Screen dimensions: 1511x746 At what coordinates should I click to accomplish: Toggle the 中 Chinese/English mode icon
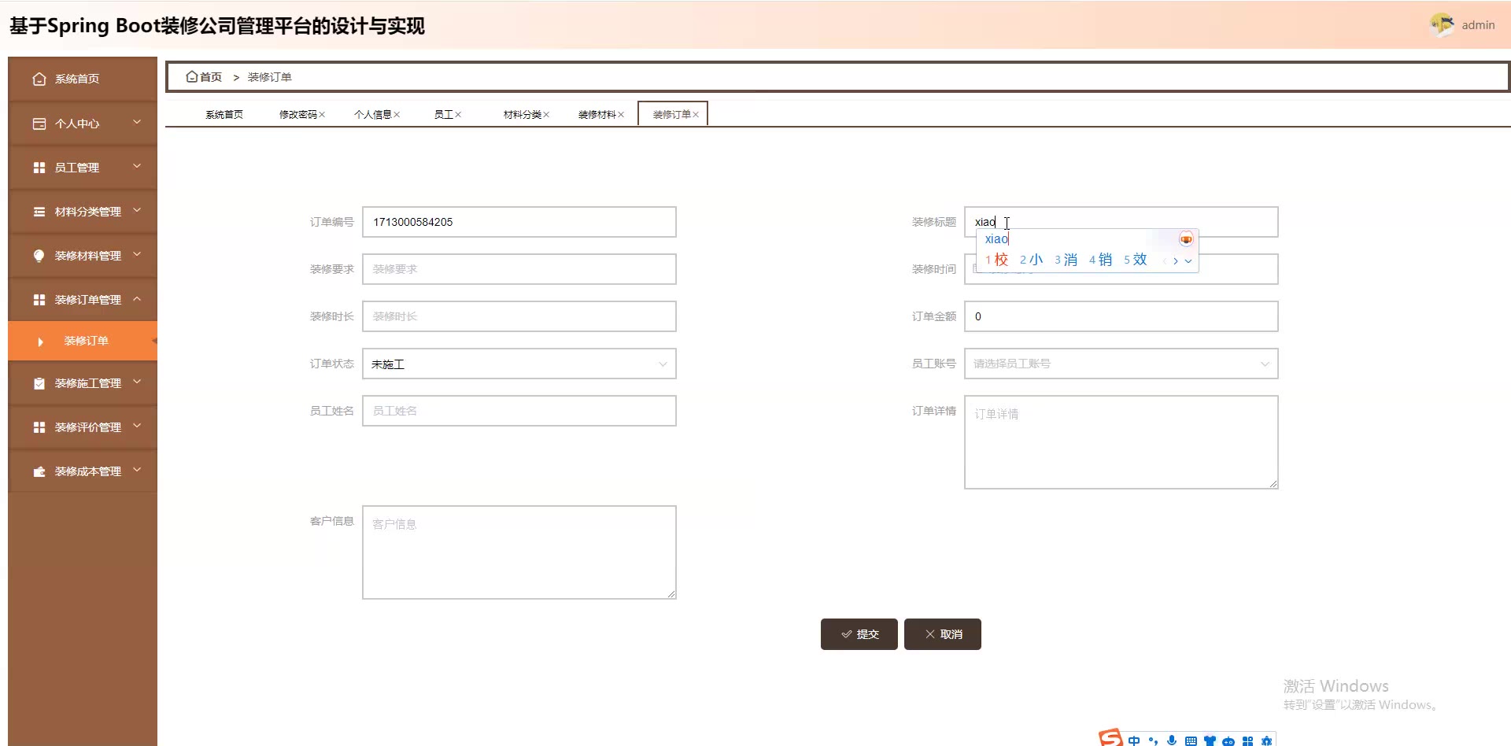click(x=1134, y=740)
